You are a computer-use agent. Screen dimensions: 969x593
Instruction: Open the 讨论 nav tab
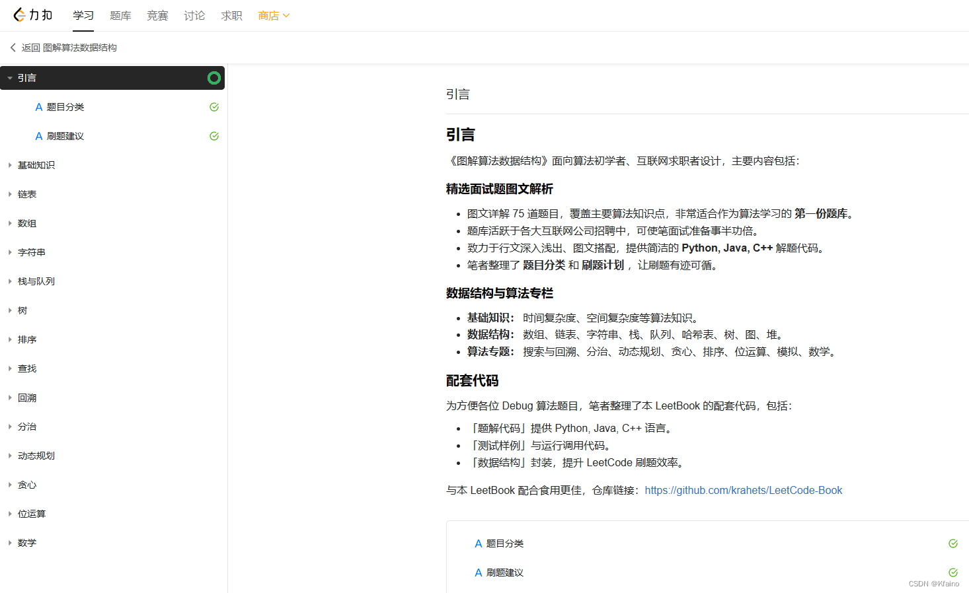coord(194,15)
